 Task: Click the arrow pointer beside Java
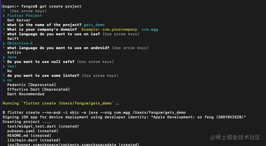(x=4, y=57)
